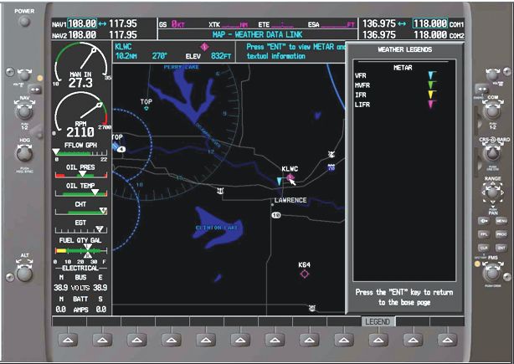Click the NAV1 active frequency 117.95
514x364 pixels.
tap(123, 23)
